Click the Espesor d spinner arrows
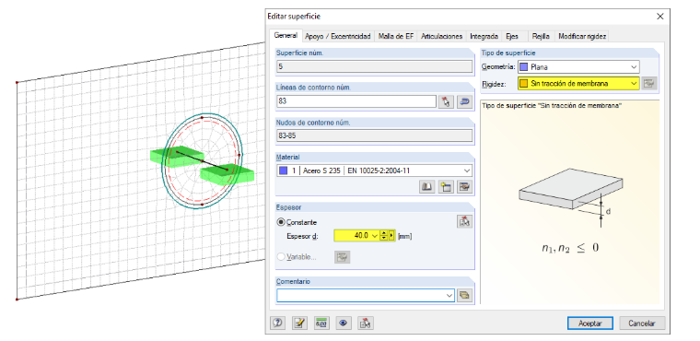Screen dimensions: 700x341 point(383,236)
